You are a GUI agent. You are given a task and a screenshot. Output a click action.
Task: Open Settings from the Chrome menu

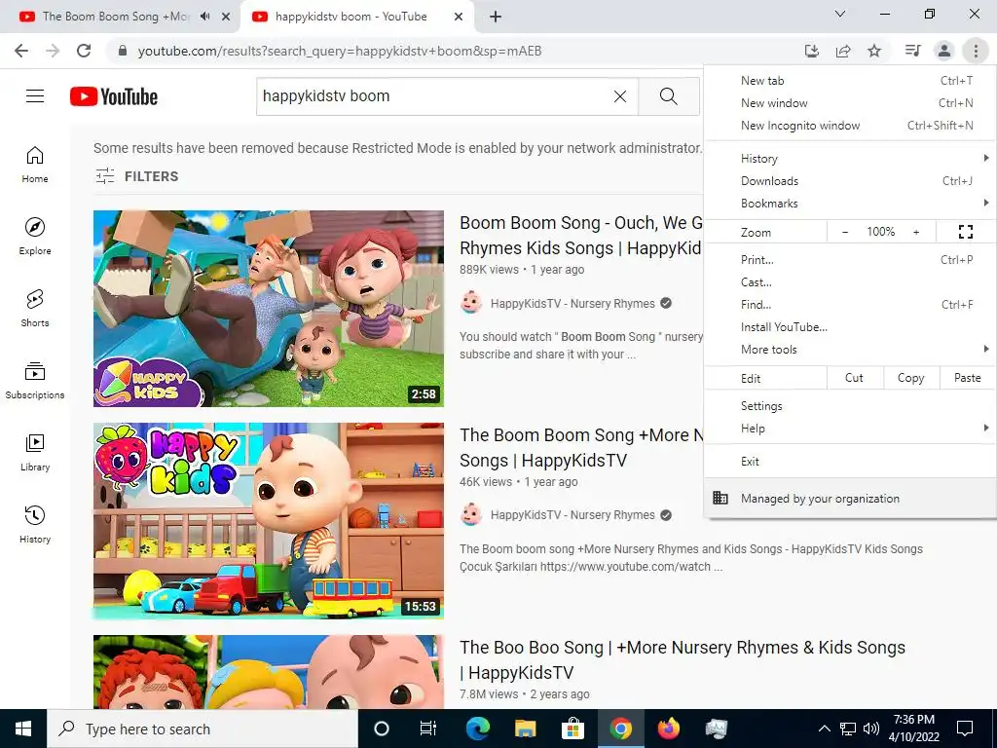pyautogui.click(x=850, y=406)
